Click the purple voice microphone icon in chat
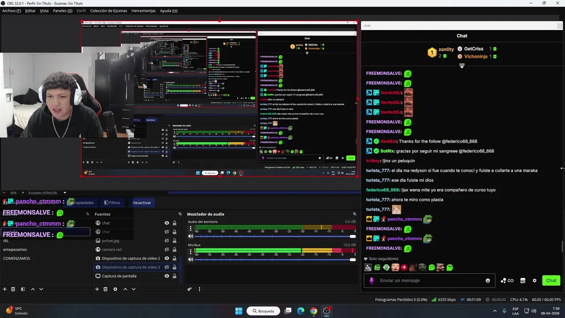 [372, 280]
